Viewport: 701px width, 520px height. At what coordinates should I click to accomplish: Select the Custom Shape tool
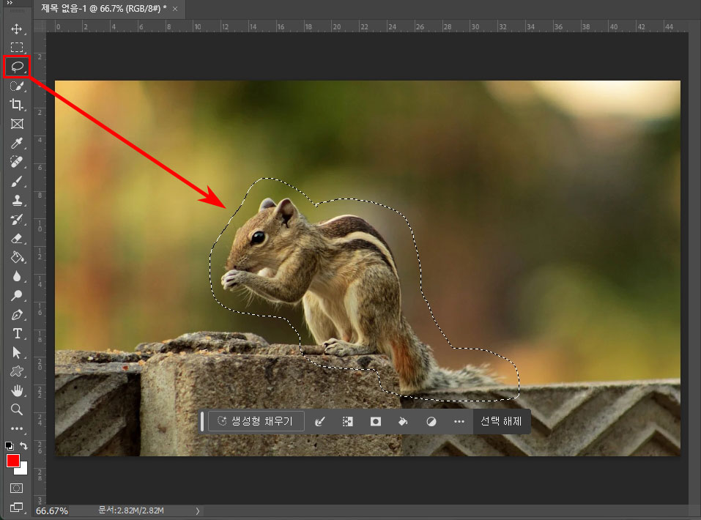tap(17, 371)
